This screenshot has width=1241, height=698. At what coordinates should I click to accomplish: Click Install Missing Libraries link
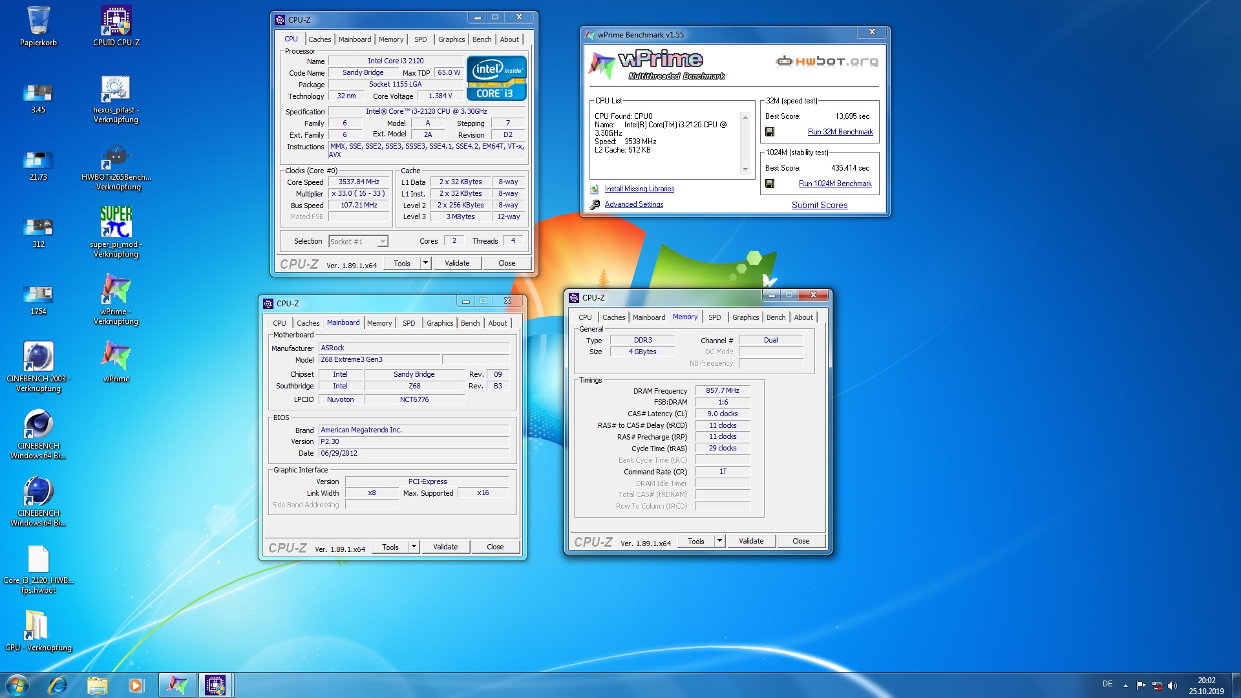coord(639,189)
